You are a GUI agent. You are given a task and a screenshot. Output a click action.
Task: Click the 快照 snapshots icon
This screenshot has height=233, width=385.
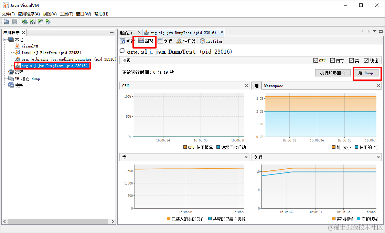click(x=11, y=85)
